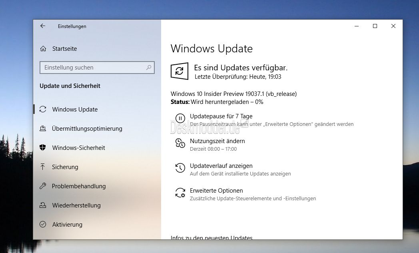The width and height of the screenshot is (419, 253).
Task: Click the Windows-Sicherheit shield icon
Action: (43, 147)
